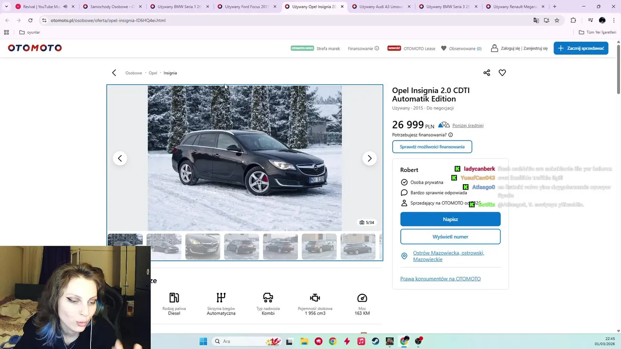Reload the page
Image resolution: width=621 pixels, height=349 pixels.
point(30,20)
